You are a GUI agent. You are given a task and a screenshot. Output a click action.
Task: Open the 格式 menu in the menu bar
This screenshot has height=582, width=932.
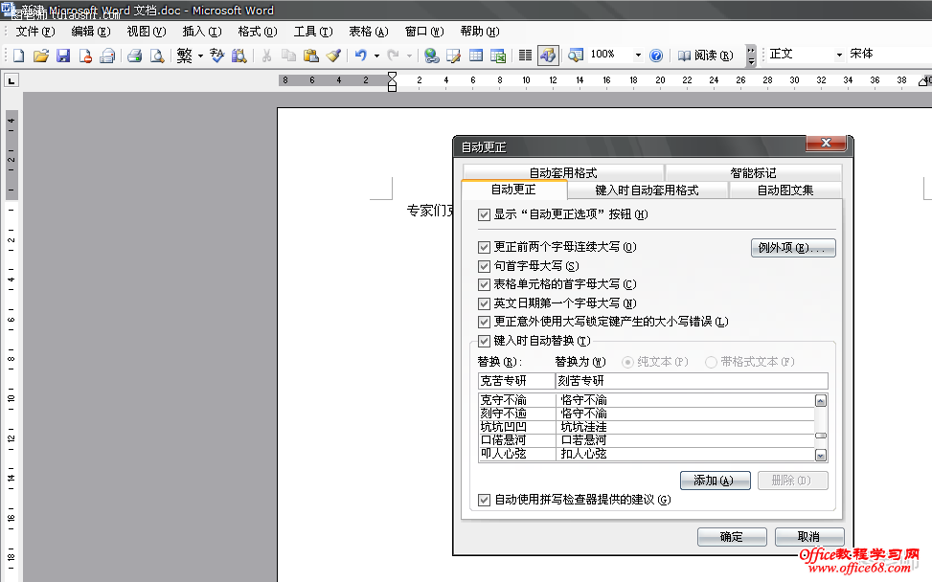point(256,32)
